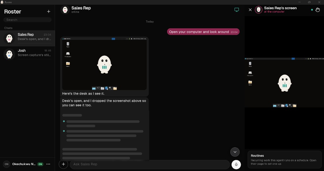Open the Applications menu in the live screen panel
Image resolution: width=324 pixels, height=171 pixels.
pyautogui.click(x=249, y=59)
